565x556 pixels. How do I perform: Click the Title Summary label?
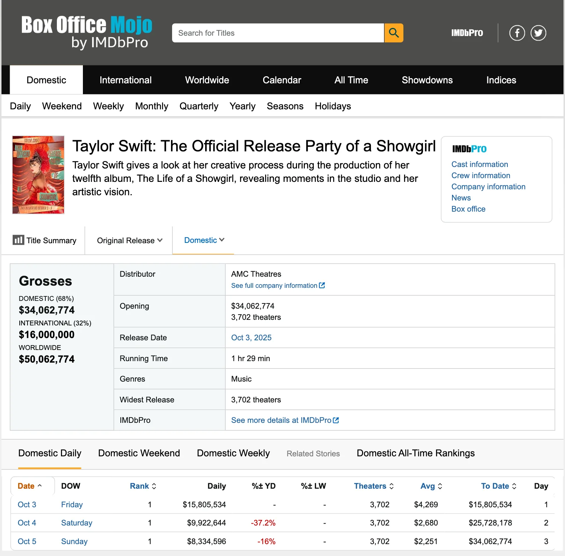point(51,241)
